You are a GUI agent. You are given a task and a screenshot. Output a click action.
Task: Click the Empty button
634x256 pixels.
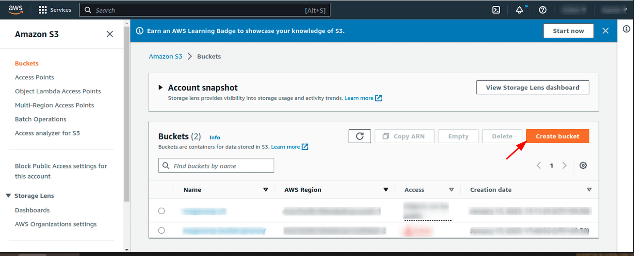pyautogui.click(x=458, y=136)
